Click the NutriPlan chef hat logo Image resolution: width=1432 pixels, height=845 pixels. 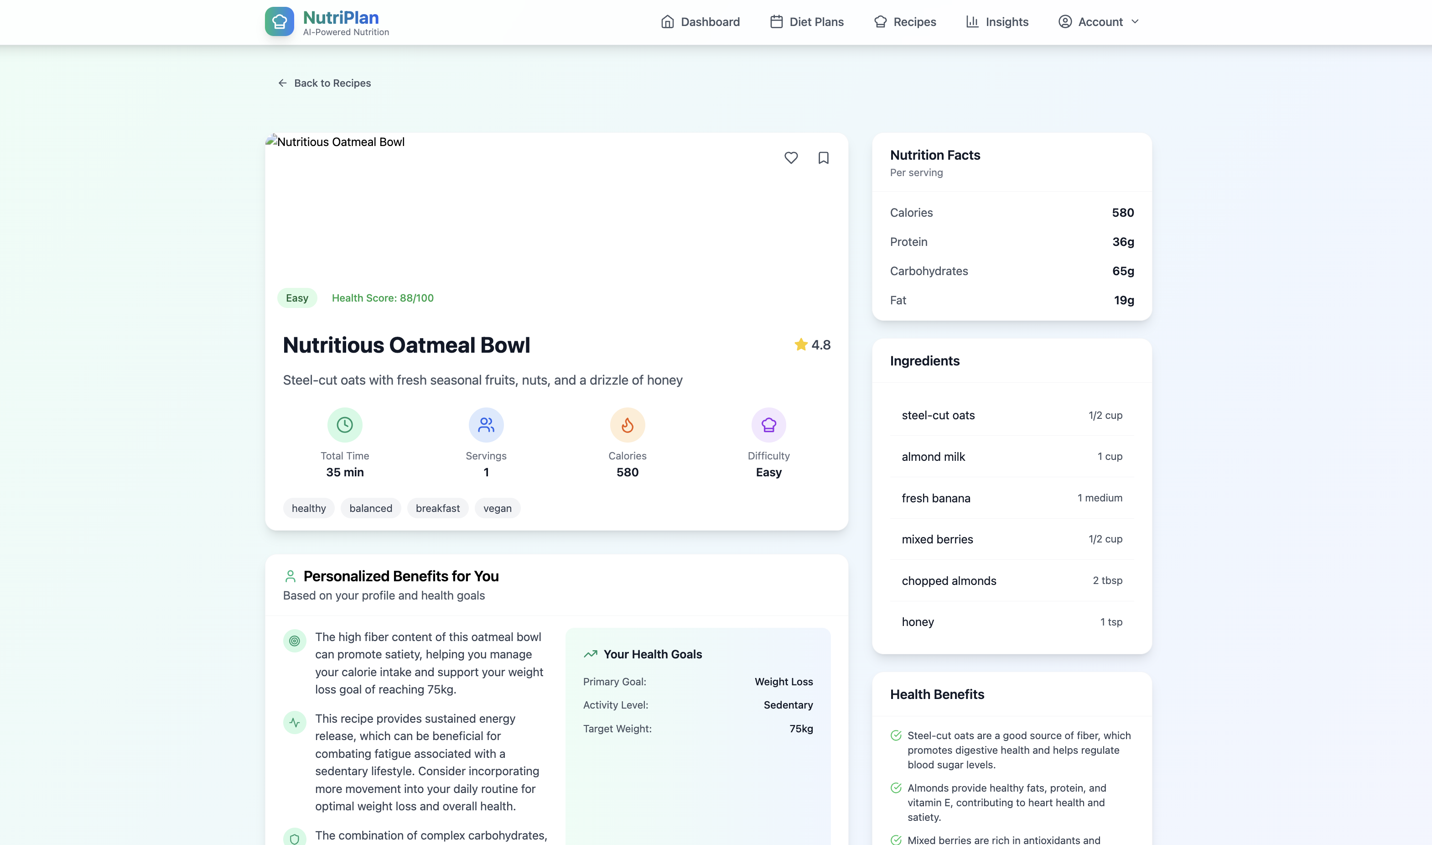tap(279, 21)
